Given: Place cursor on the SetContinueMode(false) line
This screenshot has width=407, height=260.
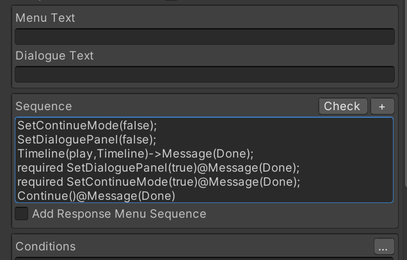Looking at the screenshot, I should [87, 126].
